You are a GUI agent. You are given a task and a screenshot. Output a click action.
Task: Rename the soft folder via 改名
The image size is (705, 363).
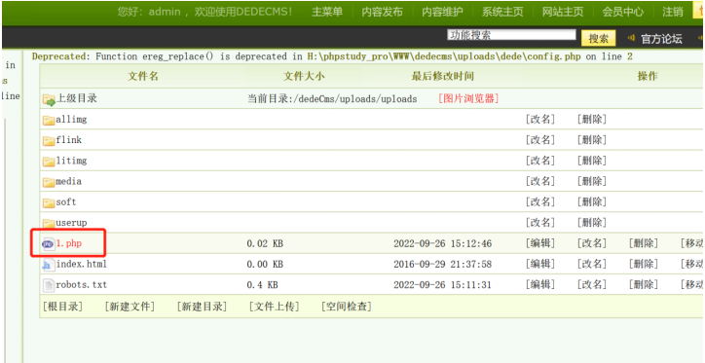(x=540, y=202)
